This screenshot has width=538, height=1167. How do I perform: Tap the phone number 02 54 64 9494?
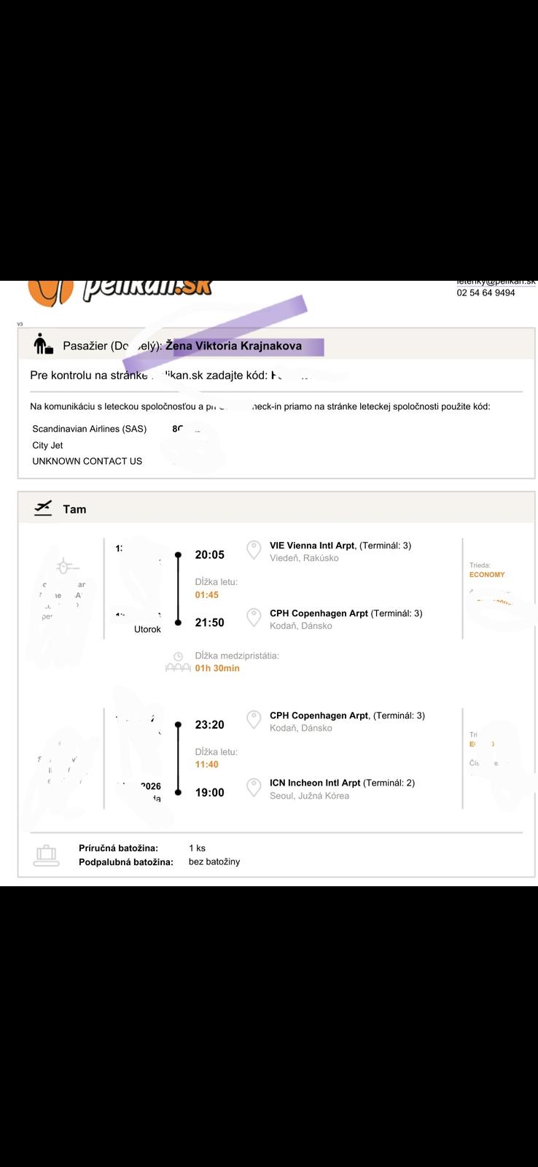486,292
